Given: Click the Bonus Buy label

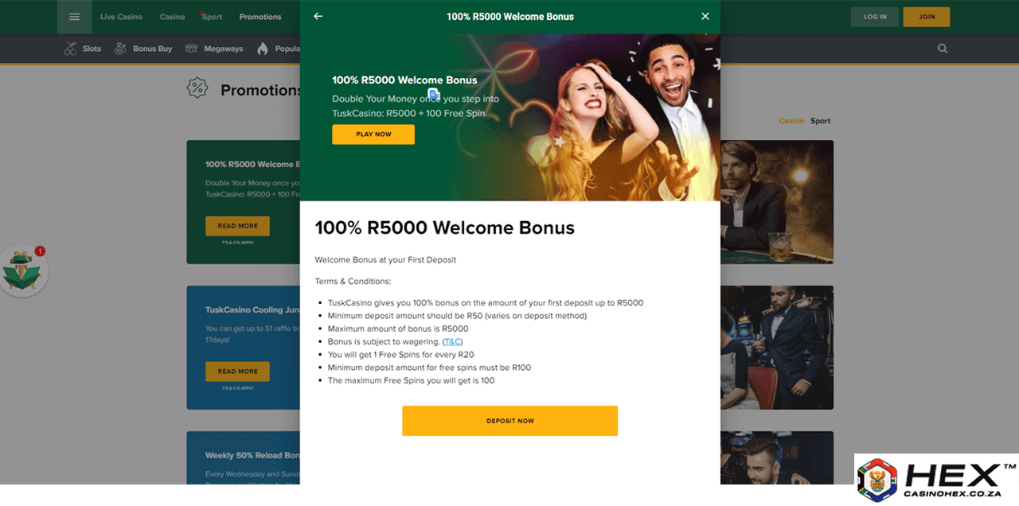Looking at the screenshot, I should [153, 49].
